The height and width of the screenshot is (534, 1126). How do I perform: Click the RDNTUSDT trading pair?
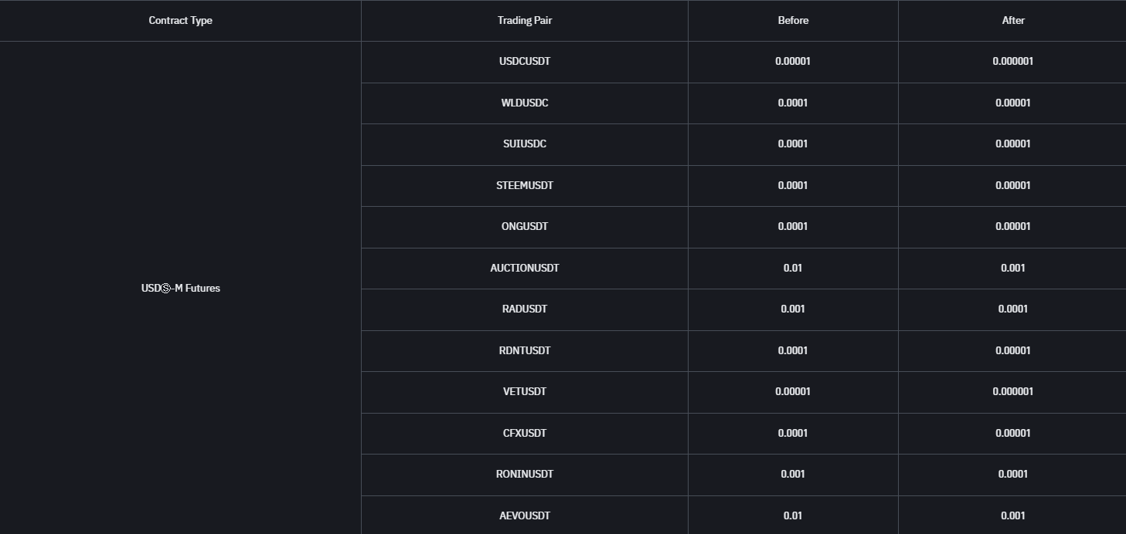click(525, 350)
